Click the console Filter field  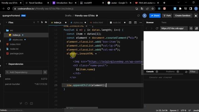(x=193, y=72)
